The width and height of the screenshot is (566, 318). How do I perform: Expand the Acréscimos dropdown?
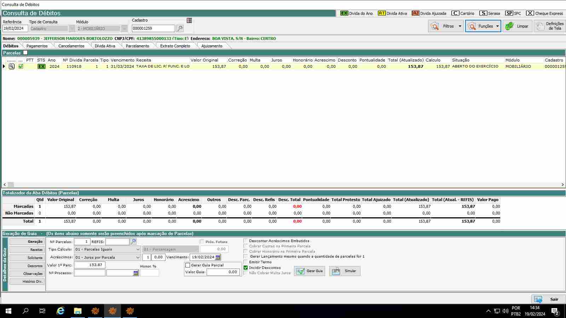[138, 257]
